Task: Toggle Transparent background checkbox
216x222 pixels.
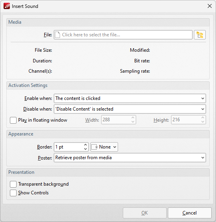Action: (13, 184)
